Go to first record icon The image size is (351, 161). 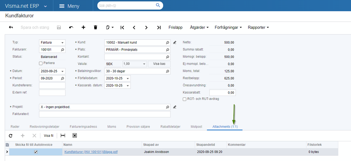[x=122, y=27]
